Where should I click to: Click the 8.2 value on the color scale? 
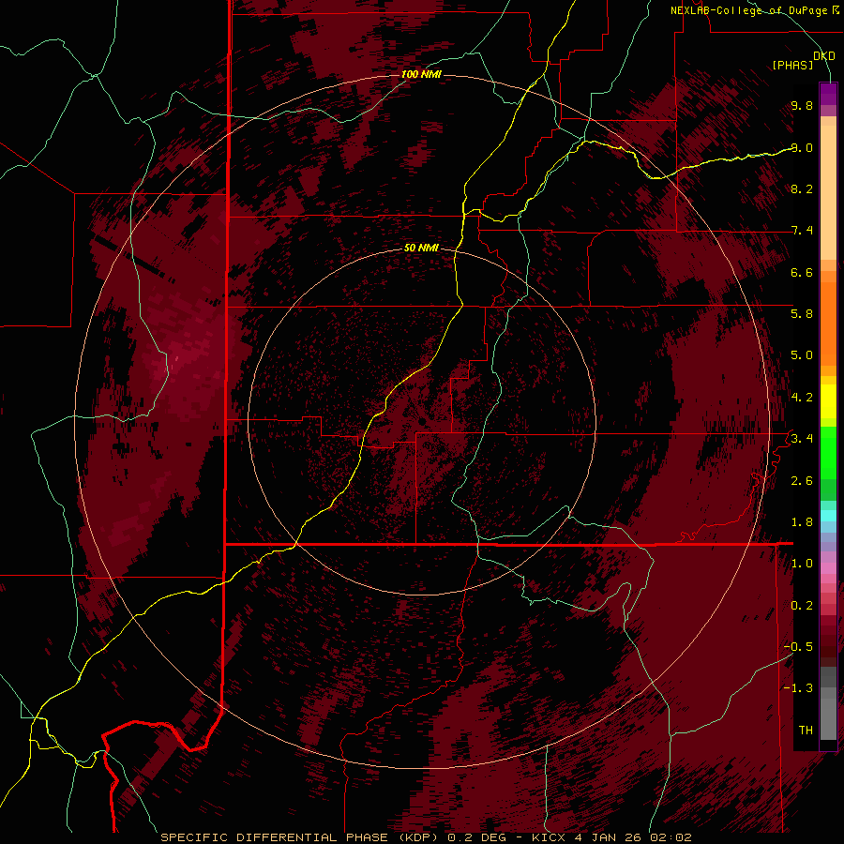tap(802, 188)
